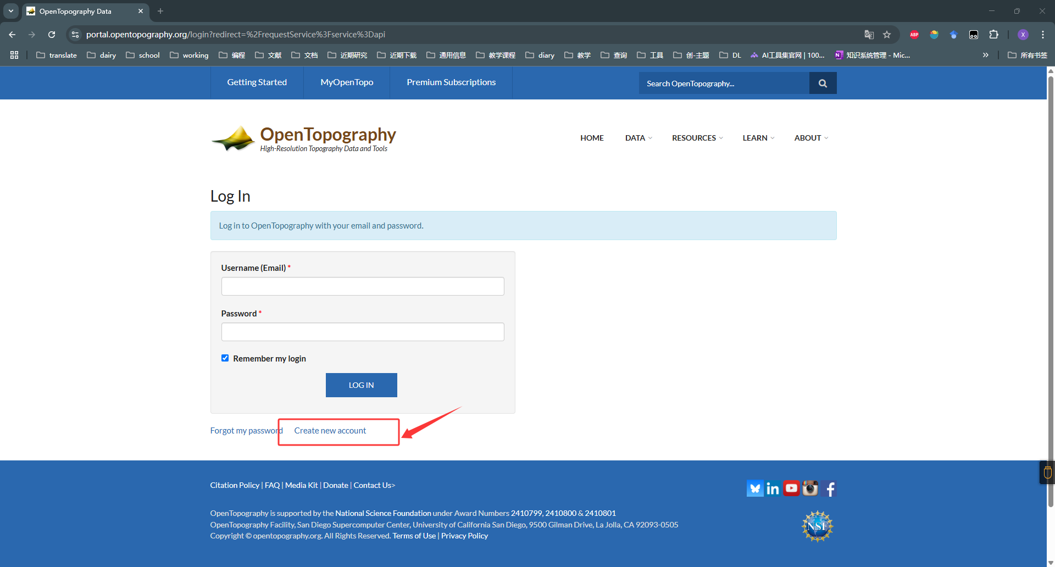The width and height of the screenshot is (1055, 567).
Task: Focus the Search OpenTopography box
Action: [724, 83]
